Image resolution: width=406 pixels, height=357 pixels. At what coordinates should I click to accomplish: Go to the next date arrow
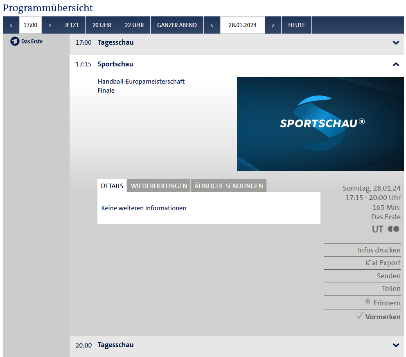point(273,25)
